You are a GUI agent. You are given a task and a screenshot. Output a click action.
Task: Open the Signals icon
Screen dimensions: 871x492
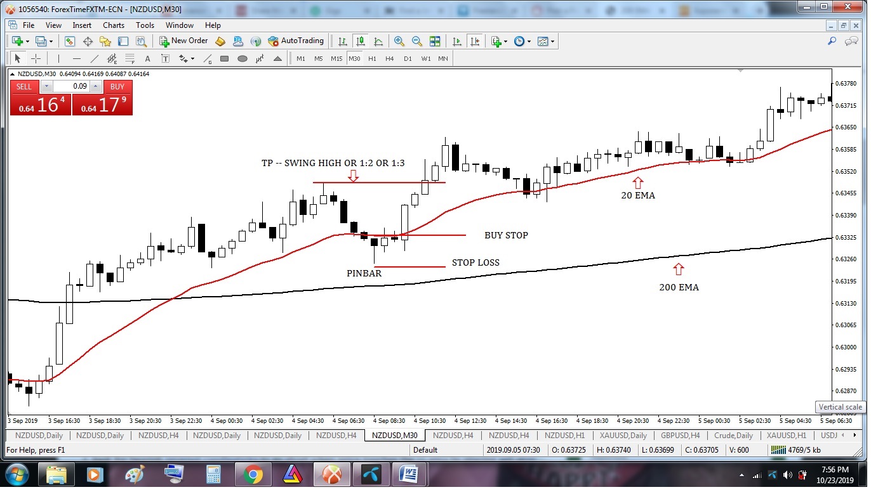coord(256,41)
